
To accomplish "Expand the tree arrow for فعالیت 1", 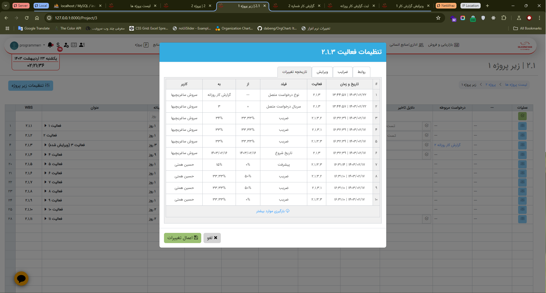I will pos(45,126).
